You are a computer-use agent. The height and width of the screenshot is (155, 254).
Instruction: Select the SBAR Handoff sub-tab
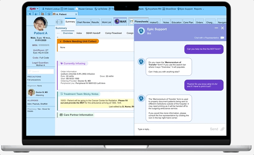coord(93,33)
